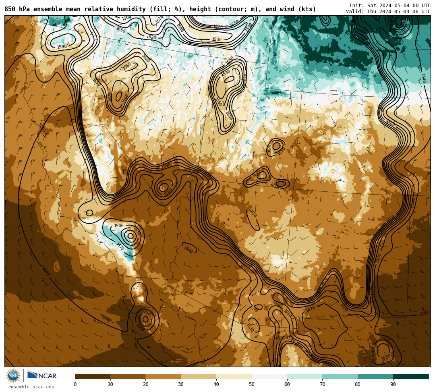This screenshot has height=392, width=435.
Task: Click the NSF circular logo
Action: click(13, 375)
